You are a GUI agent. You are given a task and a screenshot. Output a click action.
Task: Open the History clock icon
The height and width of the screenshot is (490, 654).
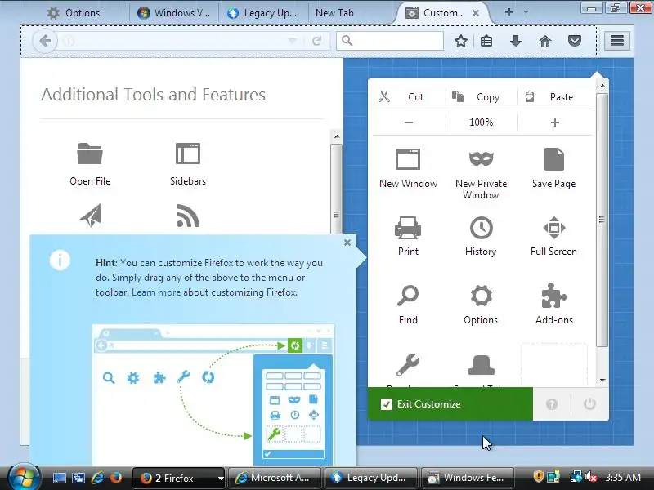coord(481,228)
